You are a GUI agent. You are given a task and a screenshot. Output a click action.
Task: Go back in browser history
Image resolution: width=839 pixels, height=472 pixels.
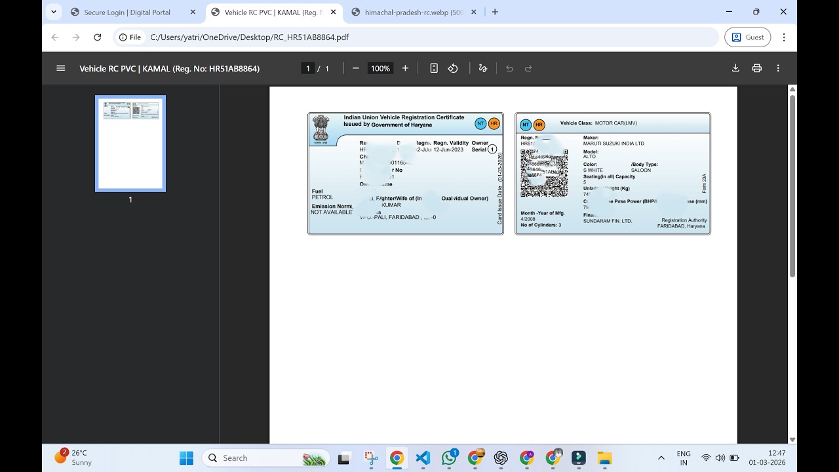click(55, 37)
